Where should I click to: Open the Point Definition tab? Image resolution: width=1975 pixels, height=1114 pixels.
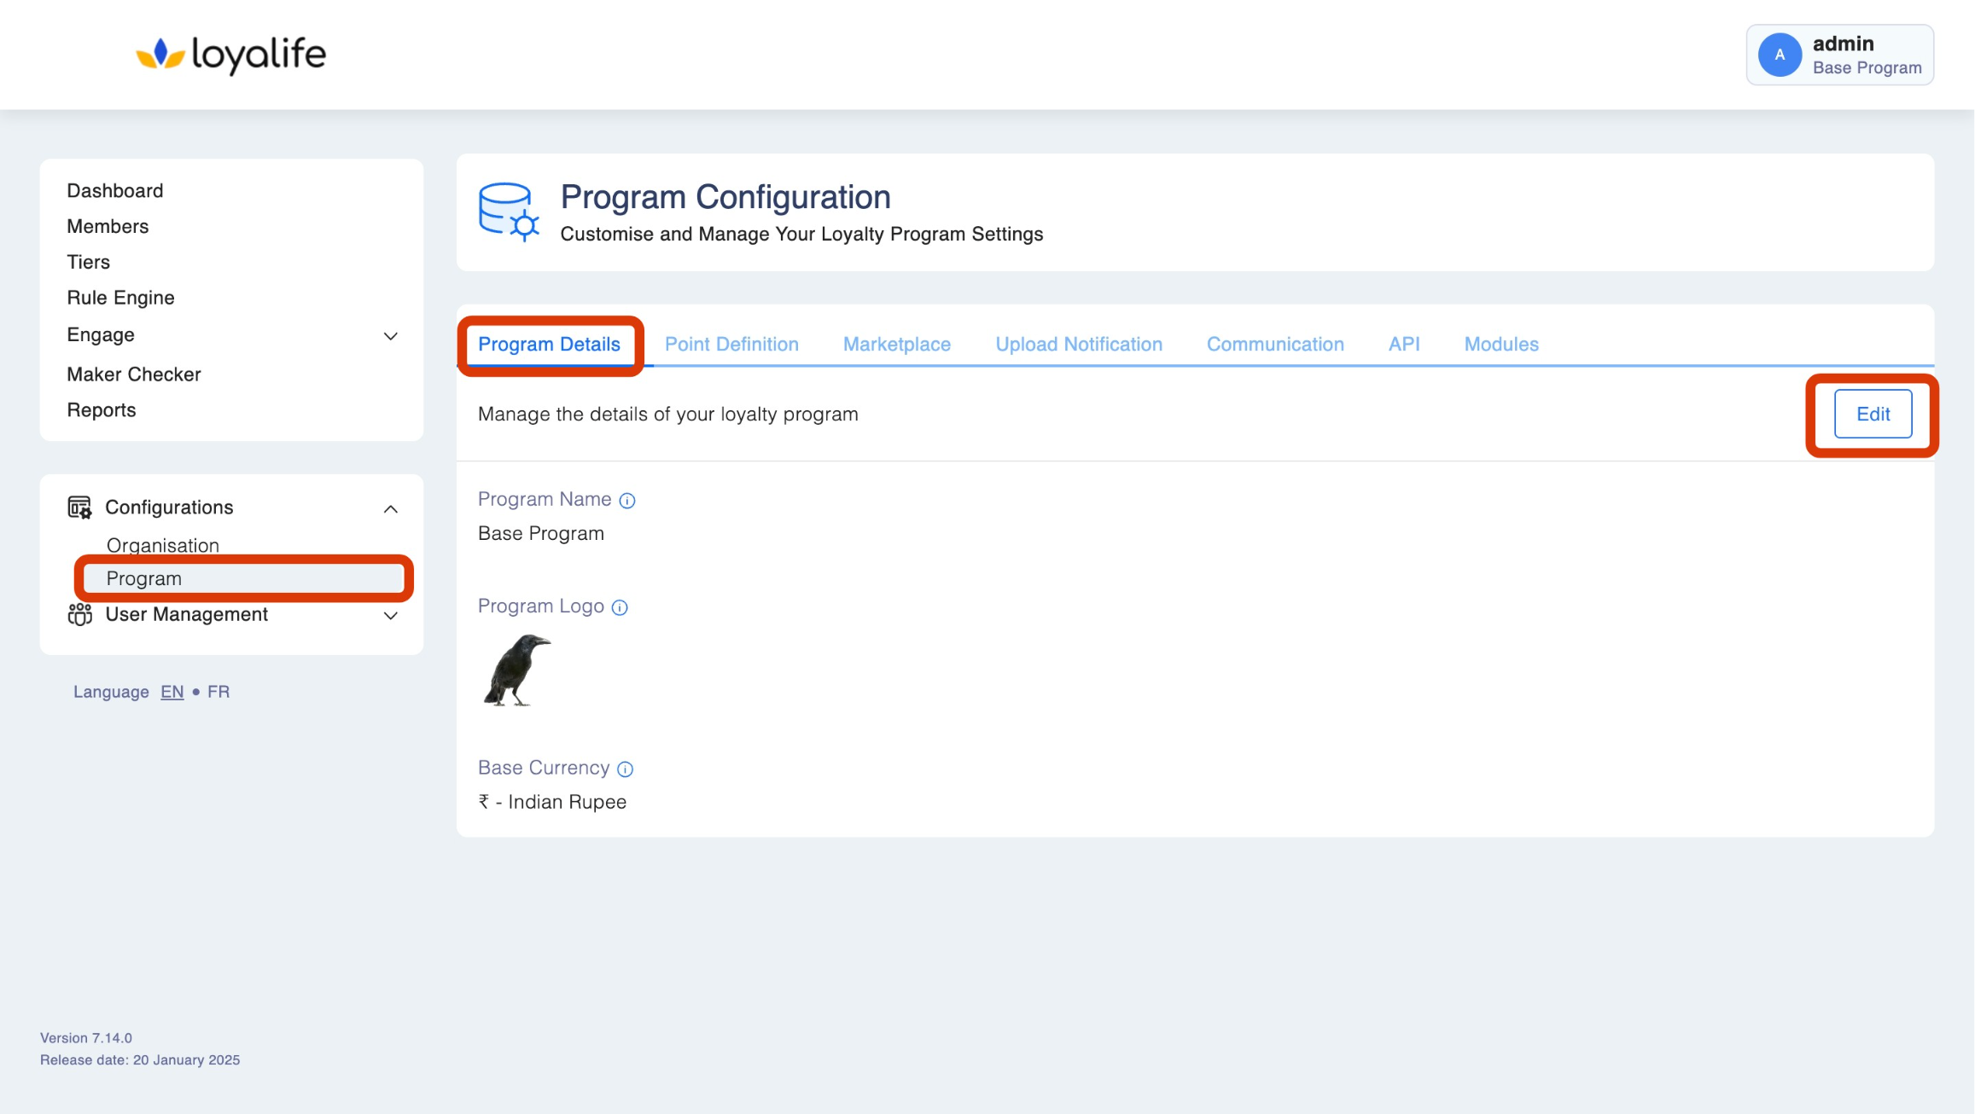(x=731, y=344)
